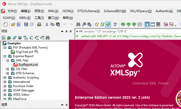
Task: Click the add files to project icon
Action: [x=25, y=38]
